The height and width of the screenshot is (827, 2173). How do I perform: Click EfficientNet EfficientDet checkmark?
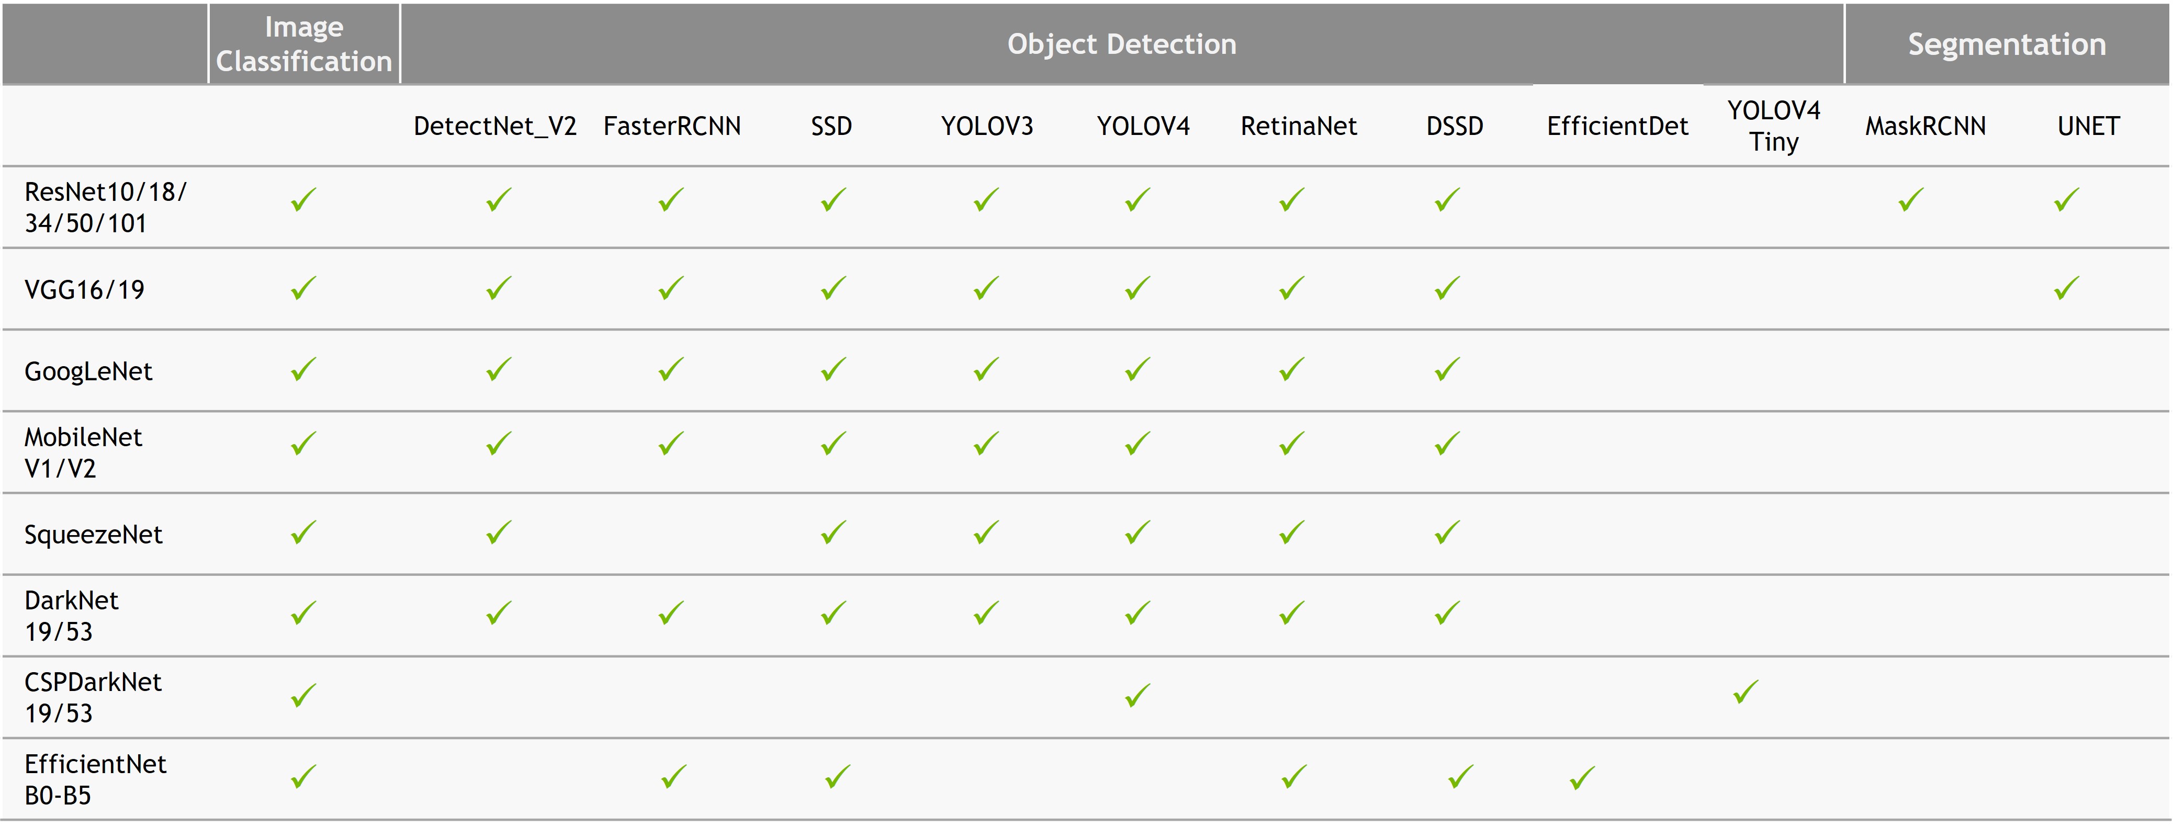coord(1582,777)
